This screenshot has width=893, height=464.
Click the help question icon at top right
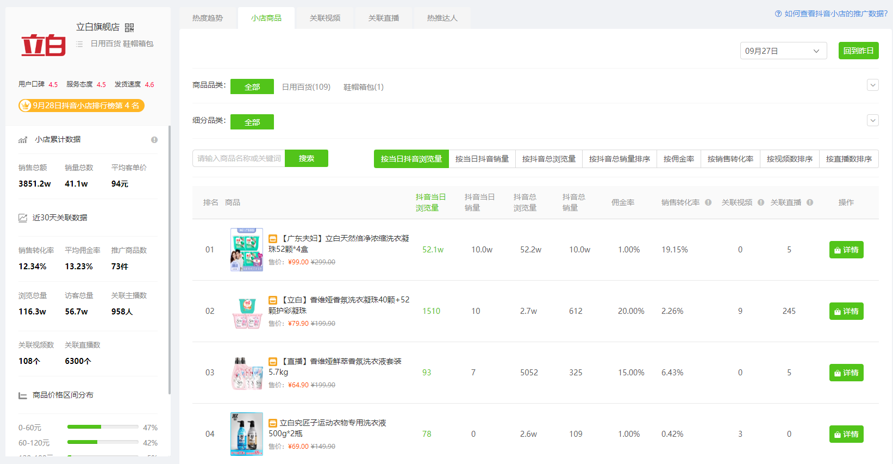point(778,14)
